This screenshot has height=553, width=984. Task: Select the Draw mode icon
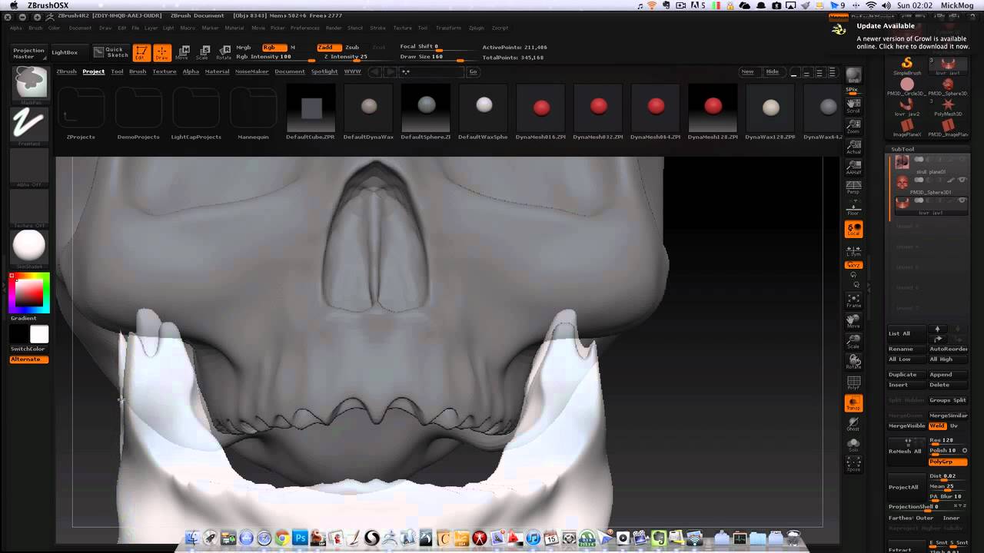point(161,52)
